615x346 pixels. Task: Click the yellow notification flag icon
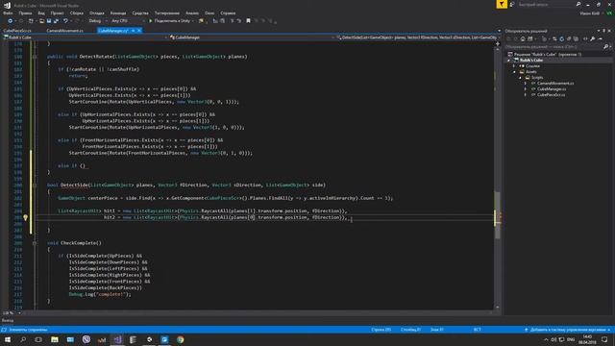pos(502,4)
